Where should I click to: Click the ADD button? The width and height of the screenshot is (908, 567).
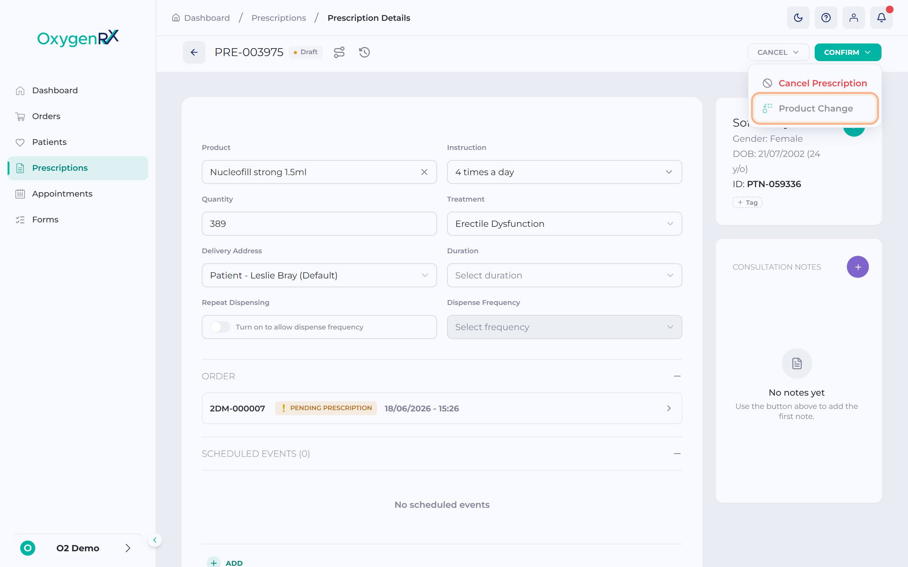click(x=225, y=563)
